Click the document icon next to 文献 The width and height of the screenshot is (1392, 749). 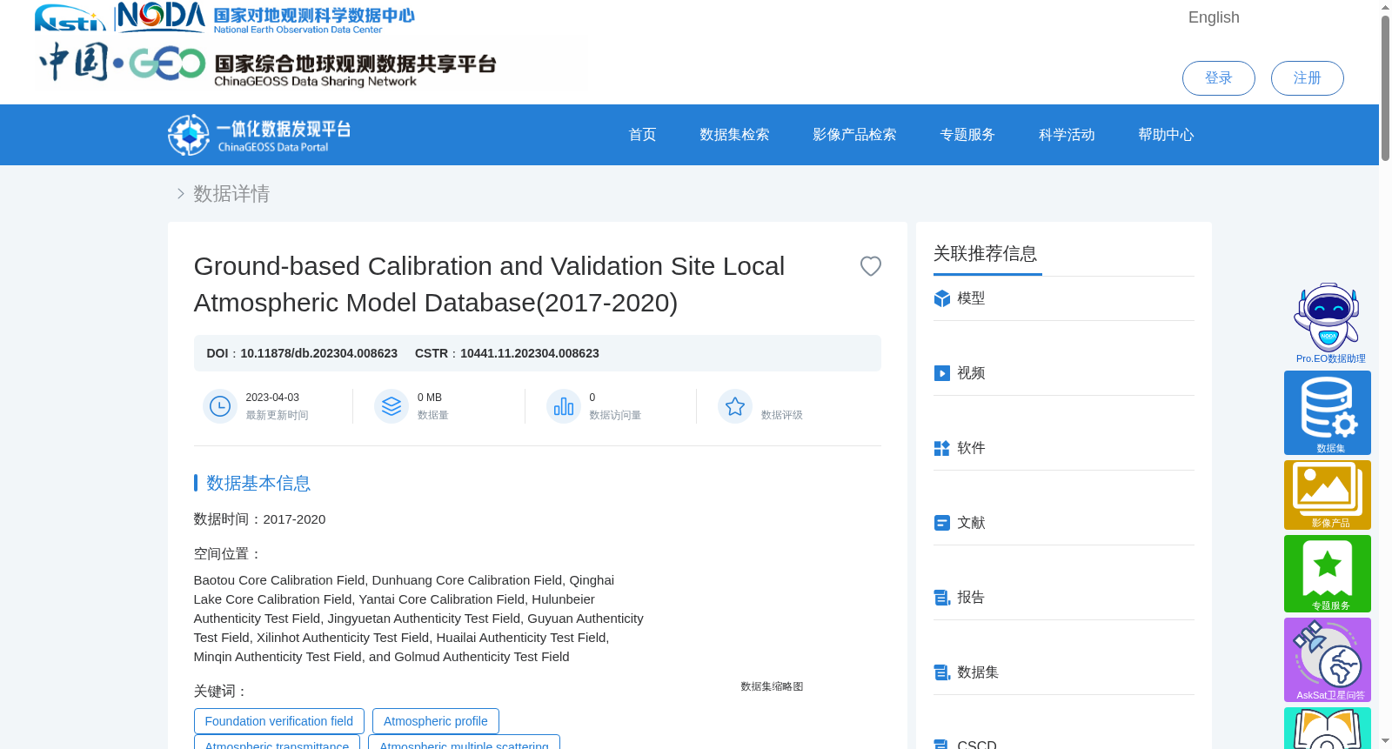click(942, 523)
